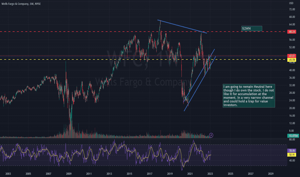Click the 2009 time axis label
300x177 pixels.
69,174
